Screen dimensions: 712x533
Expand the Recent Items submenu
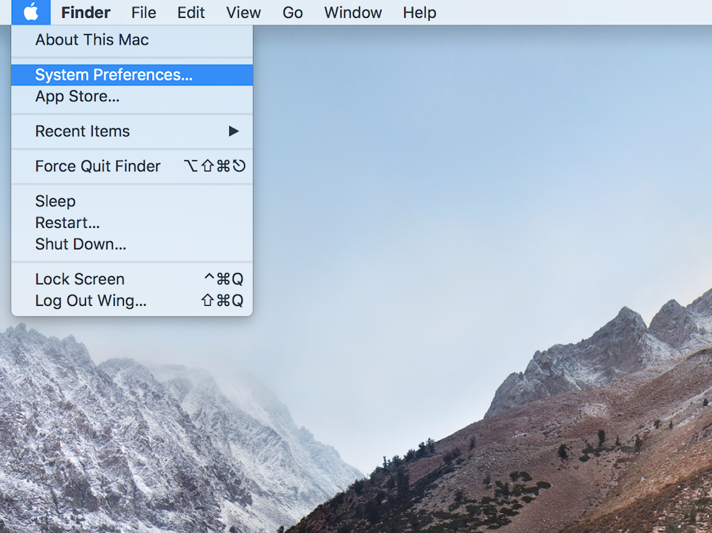(x=132, y=131)
